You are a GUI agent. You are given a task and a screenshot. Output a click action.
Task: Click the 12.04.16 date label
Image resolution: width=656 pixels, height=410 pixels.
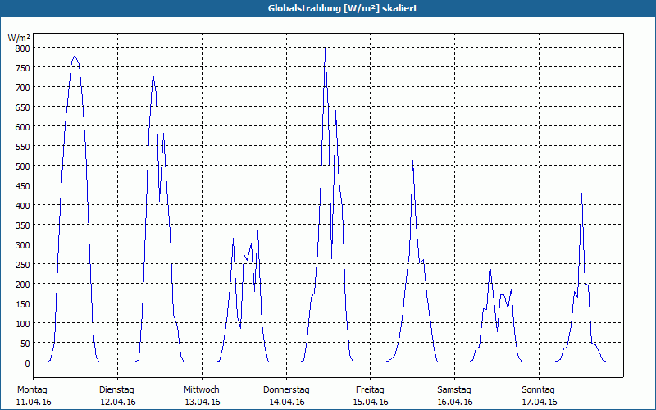[118, 402]
